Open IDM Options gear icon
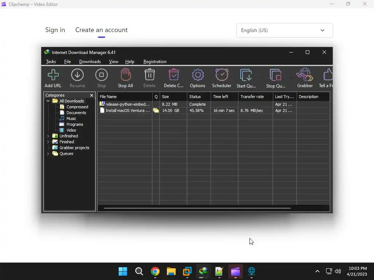The height and width of the screenshot is (280, 374). [198, 78]
